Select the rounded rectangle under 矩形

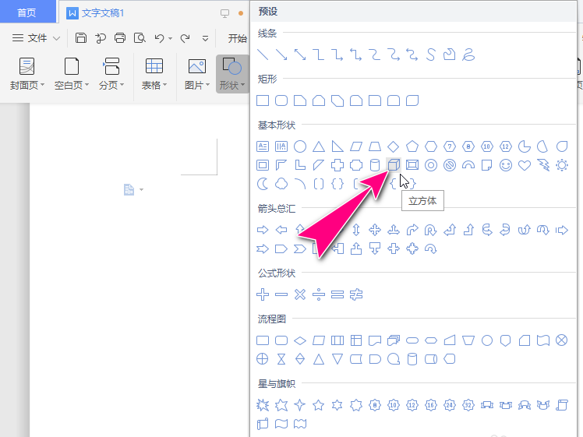281,100
